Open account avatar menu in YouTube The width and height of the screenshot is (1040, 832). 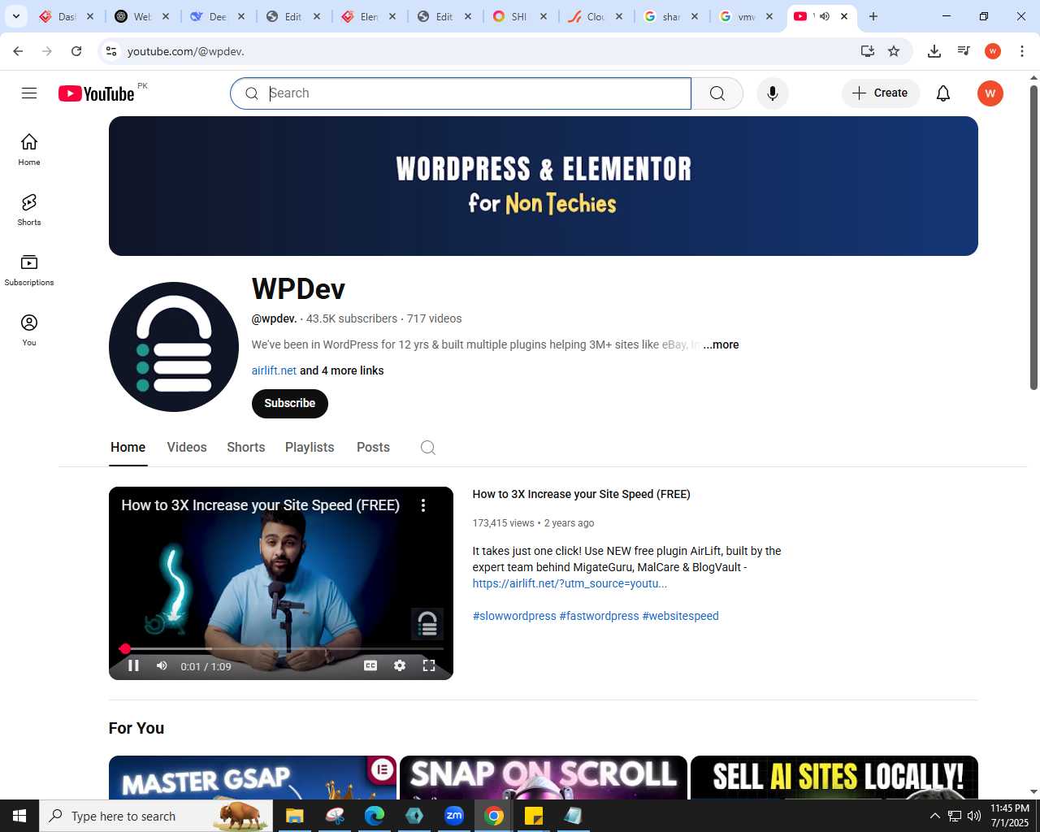coord(990,93)
